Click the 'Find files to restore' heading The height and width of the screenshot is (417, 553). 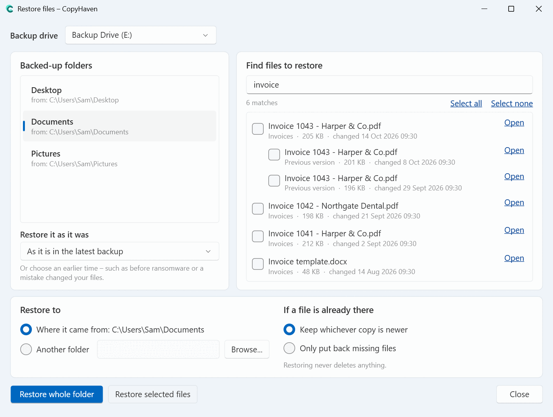pyautogui.click(x=284, y=65)
